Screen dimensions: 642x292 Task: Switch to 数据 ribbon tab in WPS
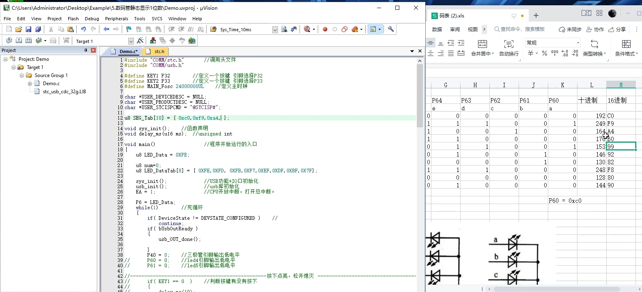pyautogui.click(x=437, y=29)
